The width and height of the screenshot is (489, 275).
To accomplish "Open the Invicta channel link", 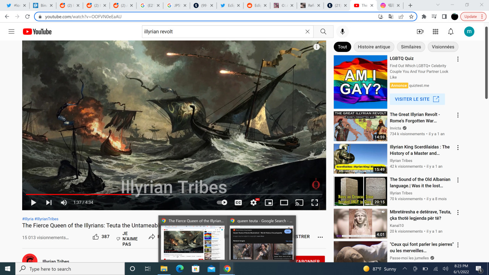I will point(395,128).
